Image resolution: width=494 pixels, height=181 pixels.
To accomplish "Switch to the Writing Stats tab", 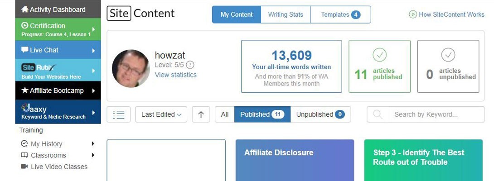I will pos(286,14).
